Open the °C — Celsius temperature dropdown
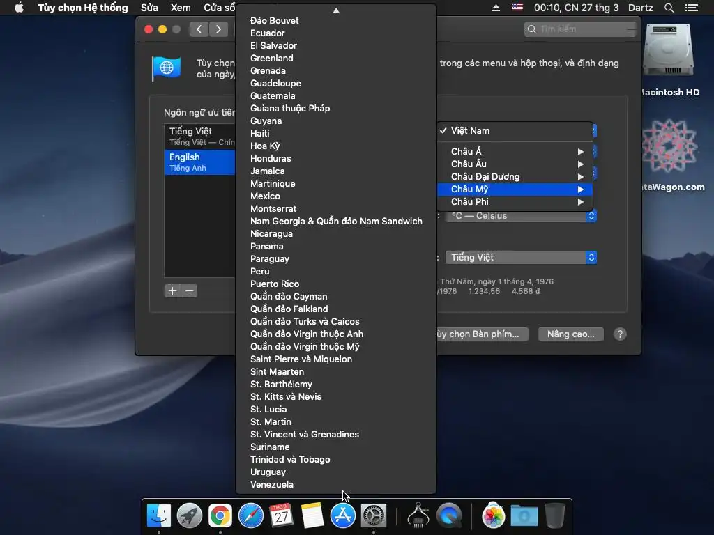The width and height of the screenshot is (714, 535). click(x=521, y=216)
